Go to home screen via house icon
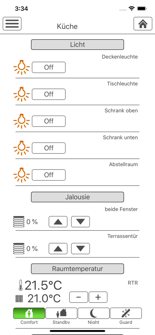This screenshot has width=155, height=335. click(143, 23)
